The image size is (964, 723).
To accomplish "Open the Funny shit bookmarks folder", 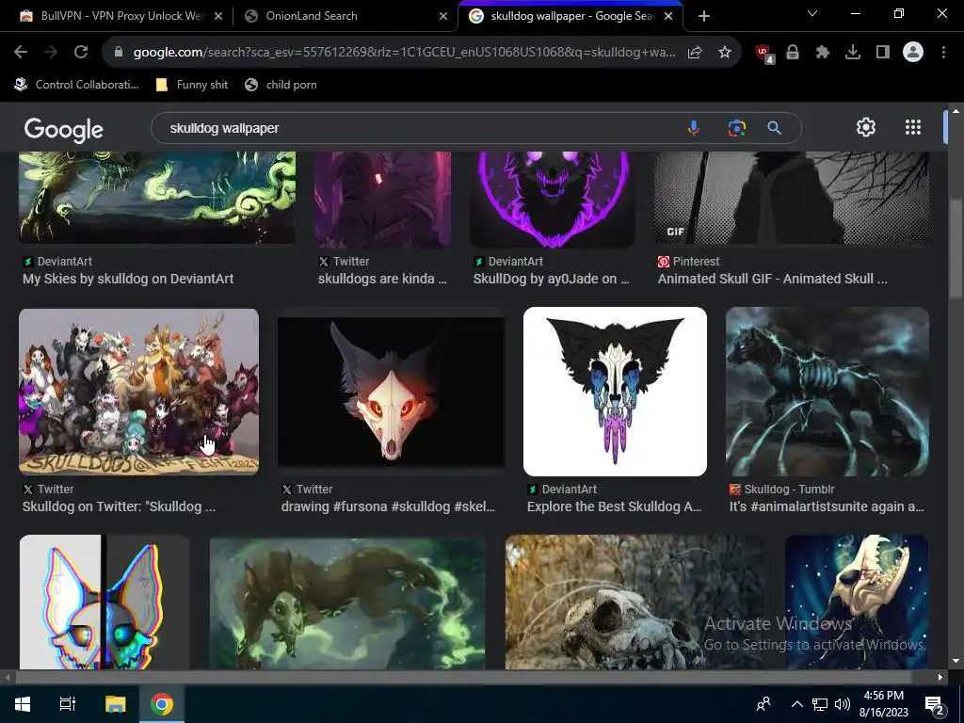I will coord(192,85).
